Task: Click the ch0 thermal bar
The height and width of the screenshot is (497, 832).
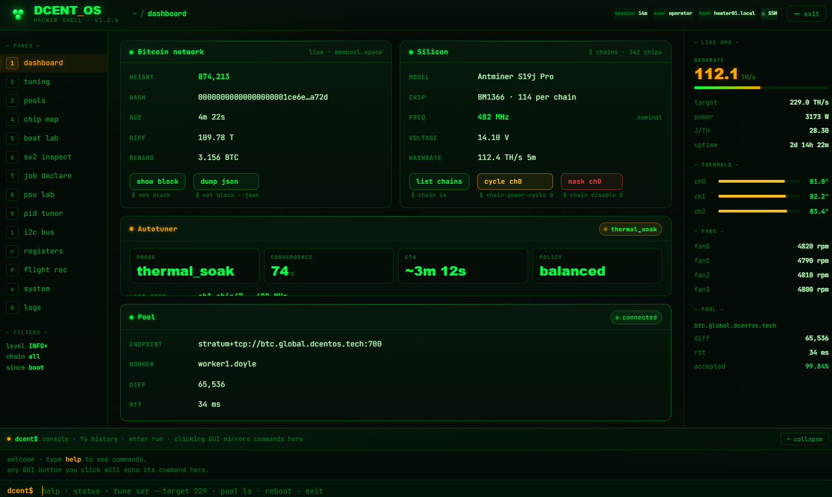Action: click(759, 181)
